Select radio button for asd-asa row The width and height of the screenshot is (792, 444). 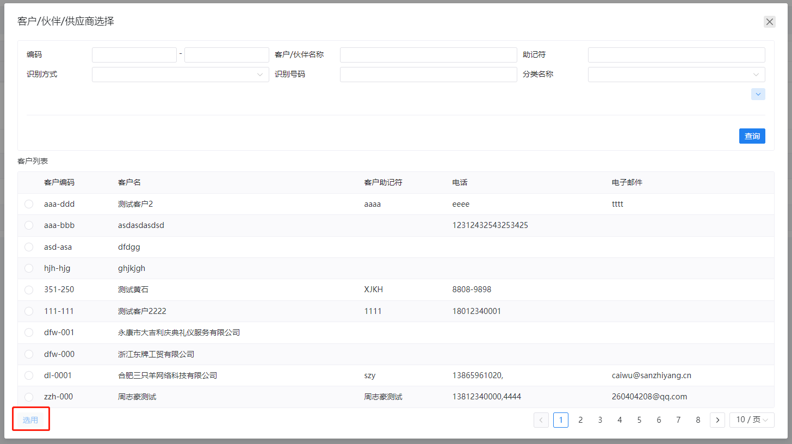29,247
